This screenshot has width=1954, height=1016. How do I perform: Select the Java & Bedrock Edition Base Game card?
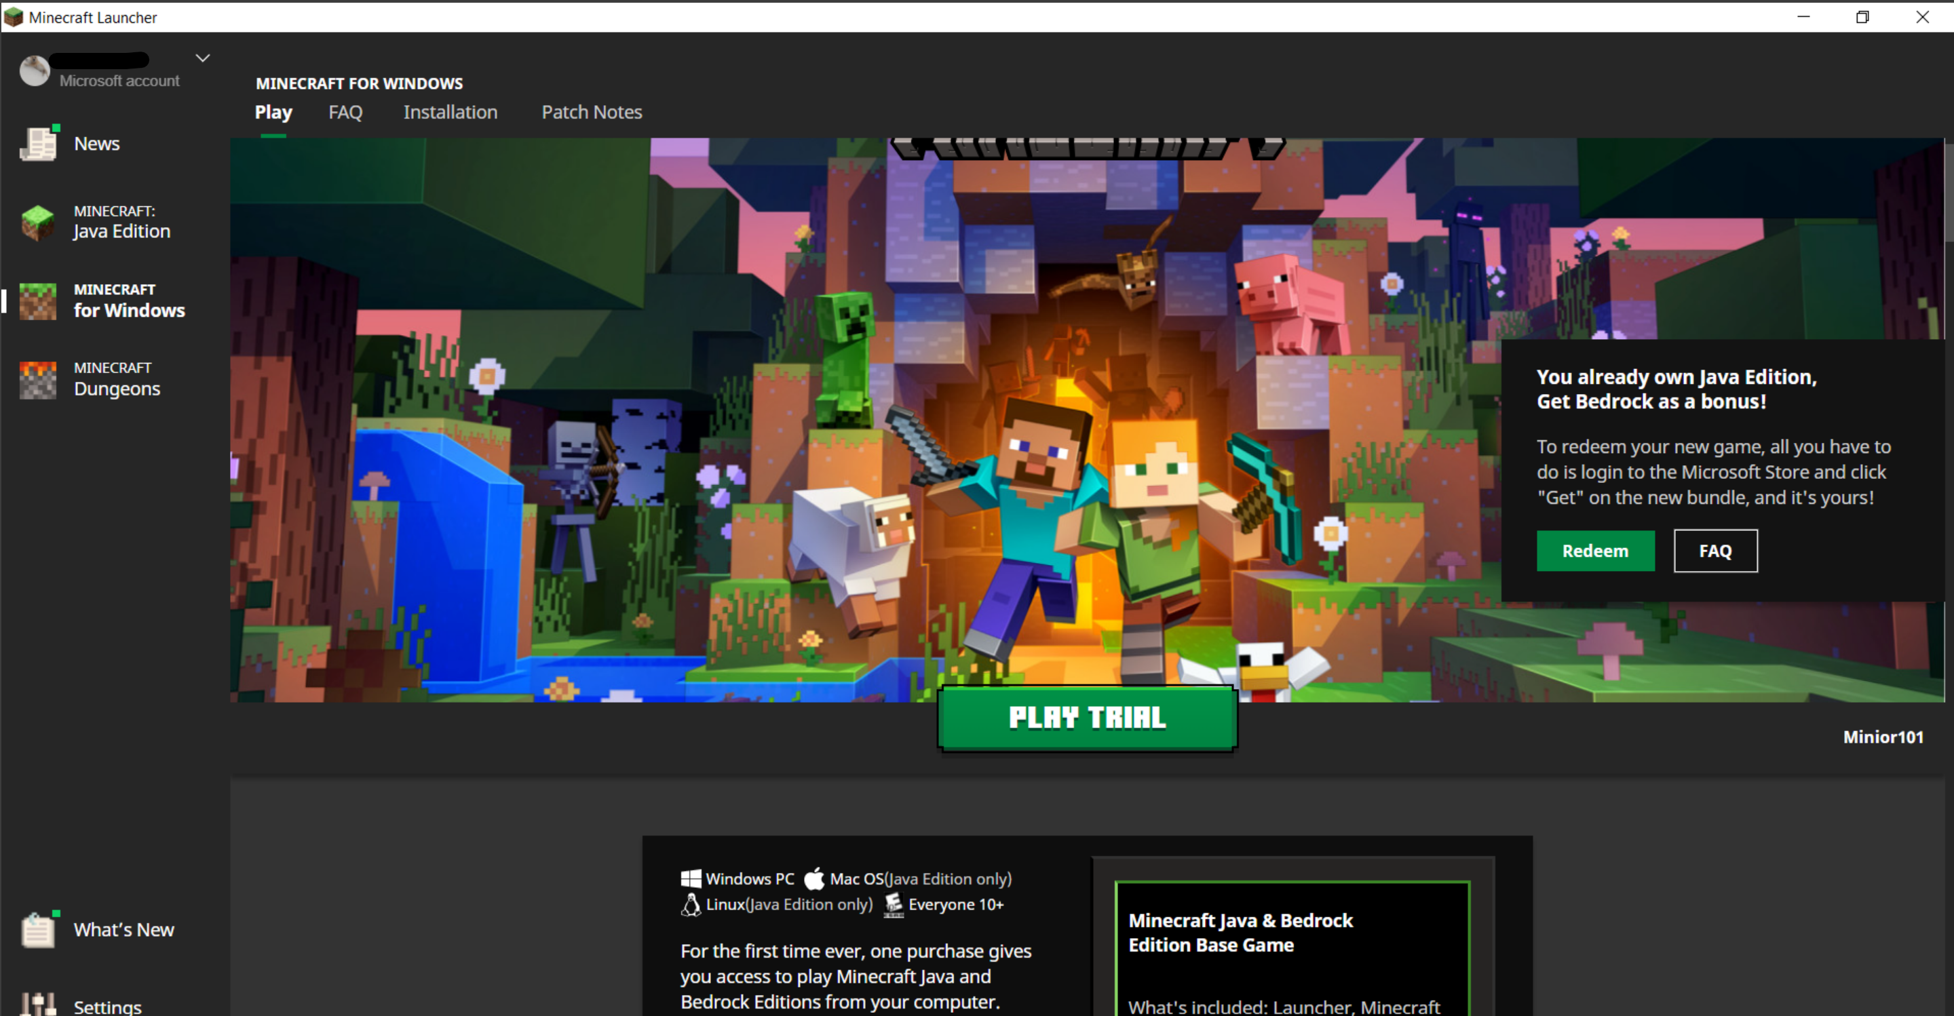click(x=1292, y=947)
